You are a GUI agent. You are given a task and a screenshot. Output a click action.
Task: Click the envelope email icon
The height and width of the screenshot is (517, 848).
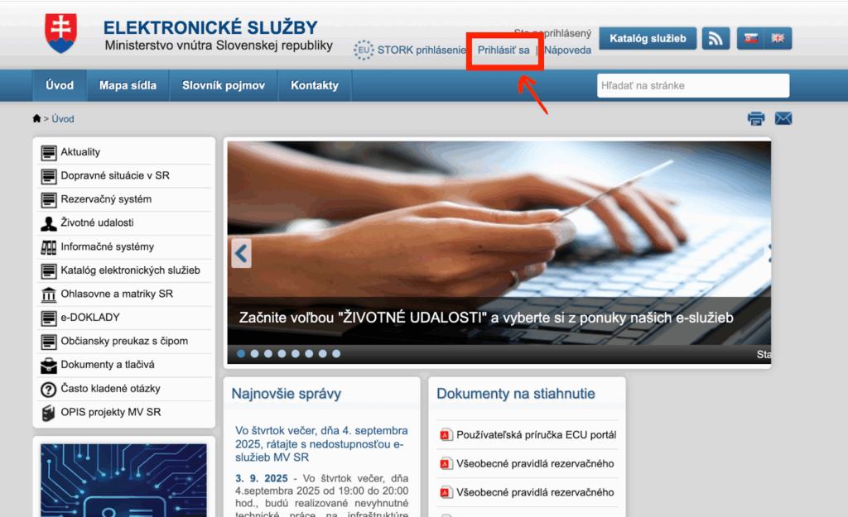pos(783,119)
